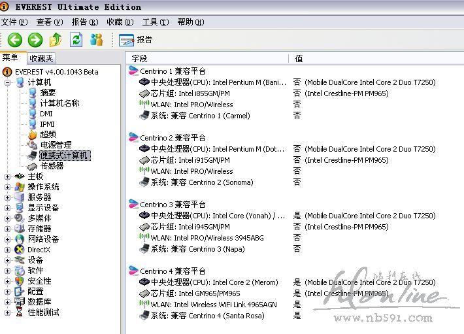Image resolution: width=464 pixels, height=334 pixels.
Task: Collapse the 计算机 computer tree node
Action: point(7,82)
